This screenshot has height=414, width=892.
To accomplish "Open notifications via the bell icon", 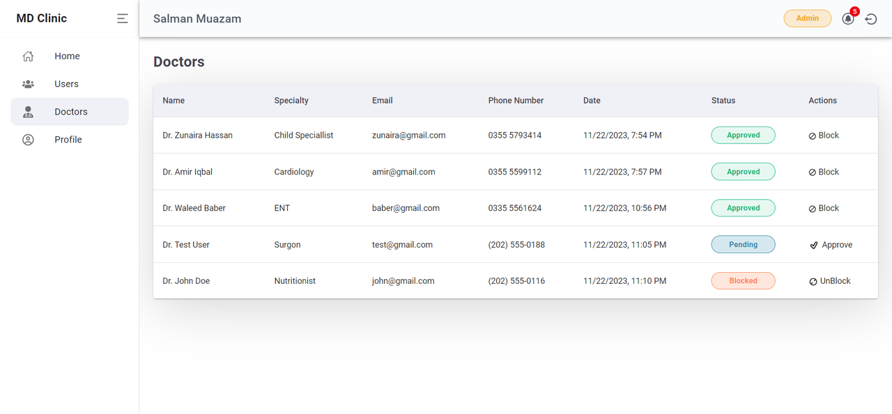I will [848, 19].
